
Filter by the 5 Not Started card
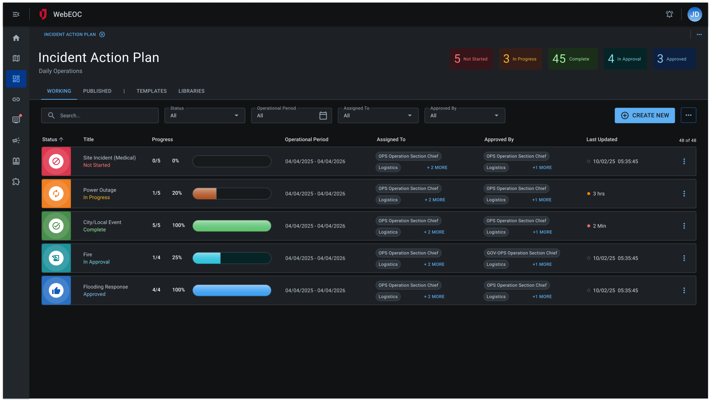pos(471,59)
